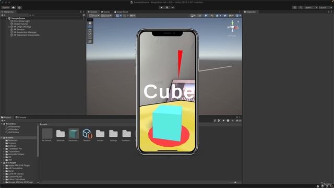Toggle Scene audio icon
The height and width of the screenshot is (188, 334).
click(212, 16)
